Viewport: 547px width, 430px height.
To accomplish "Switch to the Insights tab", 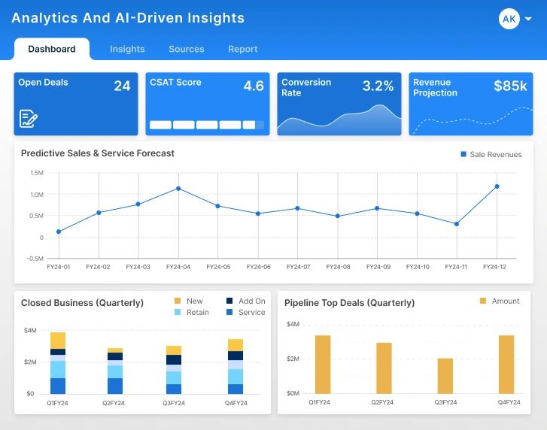I will click(127, 49).
